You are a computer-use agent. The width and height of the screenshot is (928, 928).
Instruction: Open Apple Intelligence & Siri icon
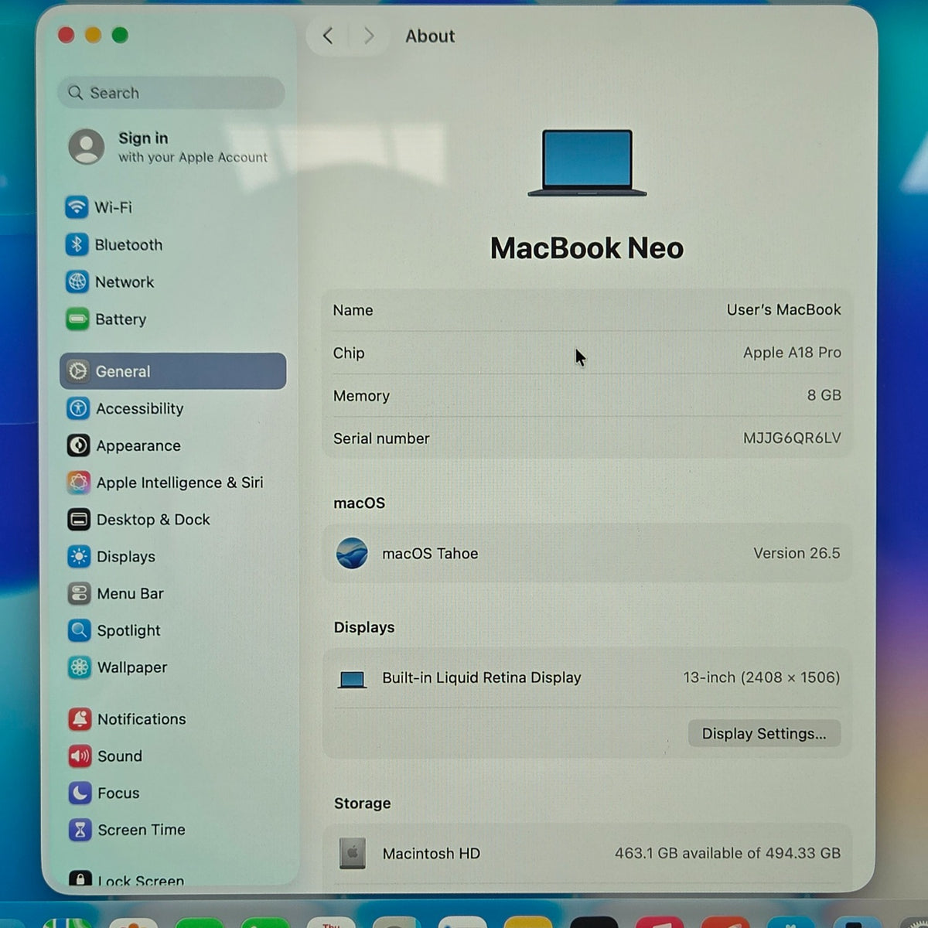pos(79,483)
